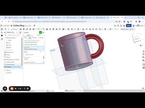The image size is (145, 108).
Task: Click the search tools field in the toolbar
Action: click(x=127, y=29)
